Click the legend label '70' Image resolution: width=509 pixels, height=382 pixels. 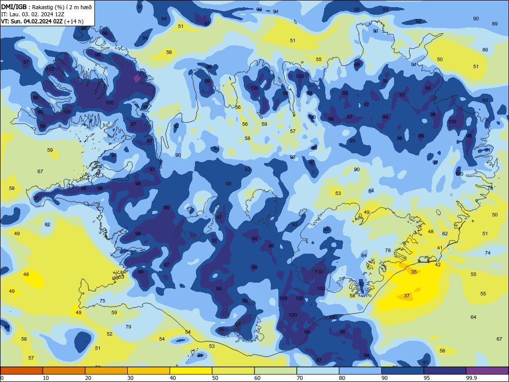(x=300, y=378)
